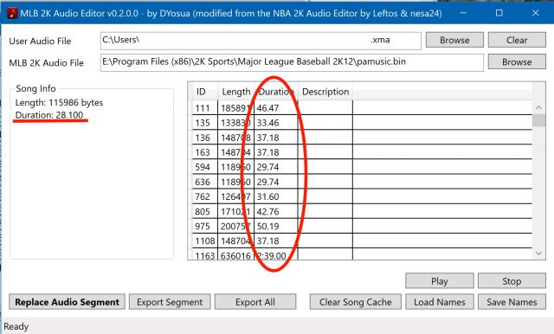The image size is (554, 334).
Task: Click duration cell 31.60
Action: pyautogui.click(x=276, y=196)
